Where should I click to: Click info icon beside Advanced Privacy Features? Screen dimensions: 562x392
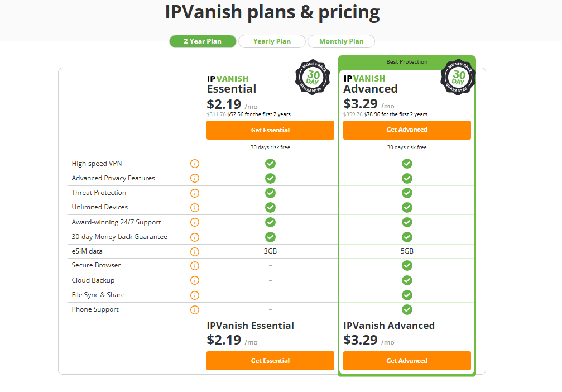point(195,178)
